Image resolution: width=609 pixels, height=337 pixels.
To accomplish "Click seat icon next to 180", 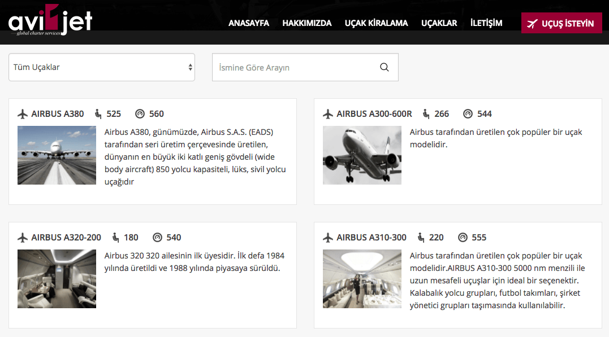I will tap(115, 238).
